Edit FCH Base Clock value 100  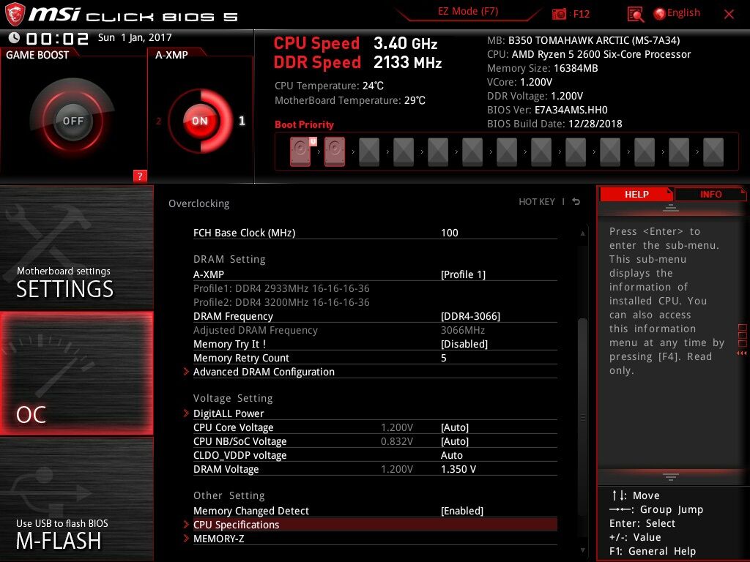[x=450, y=233]
